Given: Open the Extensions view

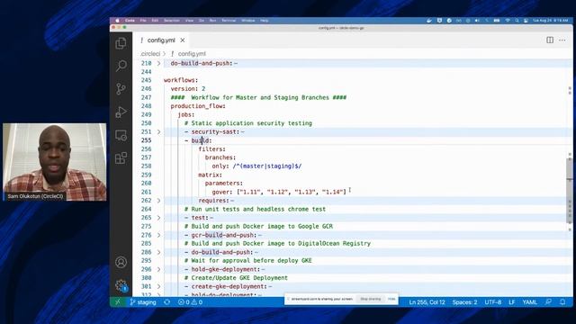Looking at the screenshot, I should point(121,158).
